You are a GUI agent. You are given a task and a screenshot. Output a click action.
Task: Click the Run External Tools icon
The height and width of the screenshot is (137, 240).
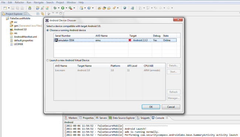pos(71,8)
